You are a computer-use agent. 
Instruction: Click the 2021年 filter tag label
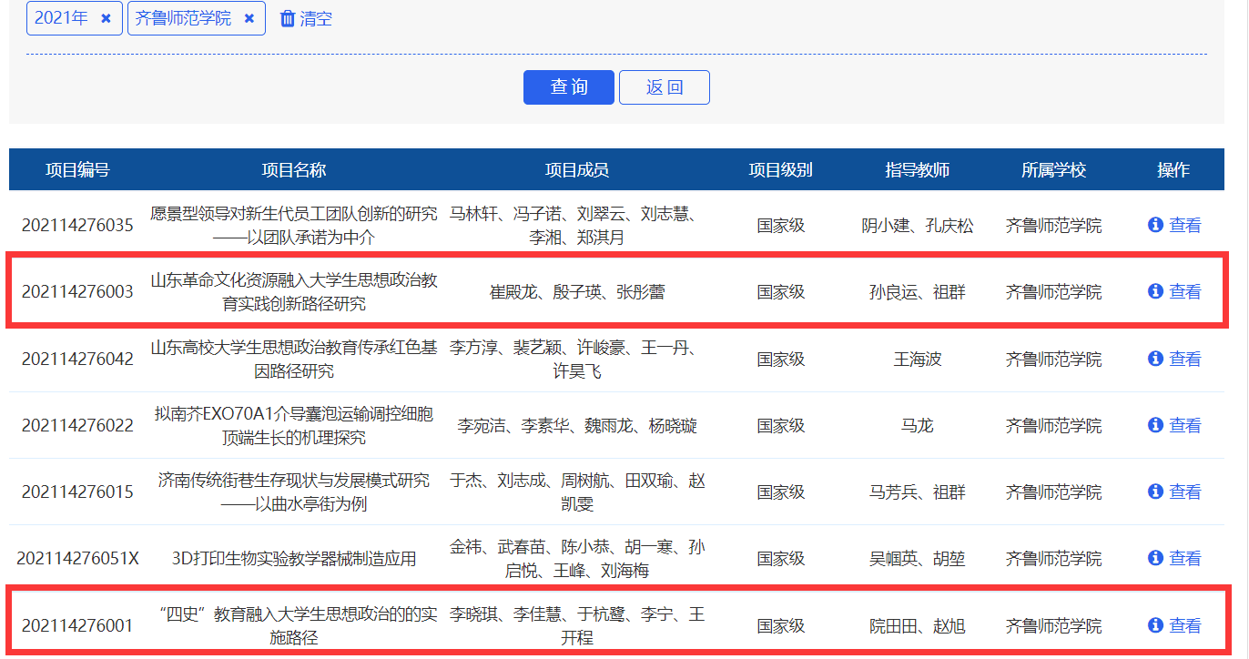point(61,18)
